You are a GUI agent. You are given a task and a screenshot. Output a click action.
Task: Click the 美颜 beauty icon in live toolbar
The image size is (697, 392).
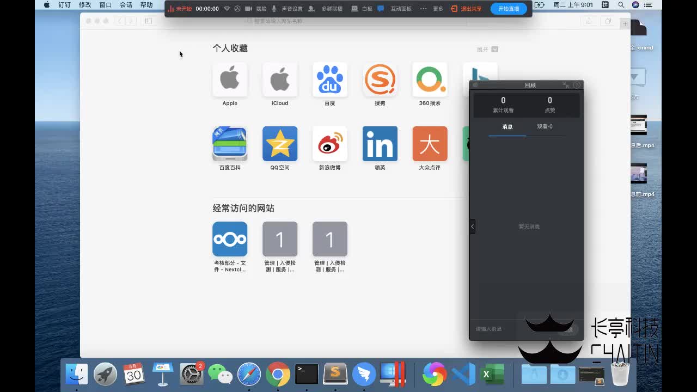(x=237, y=9)
